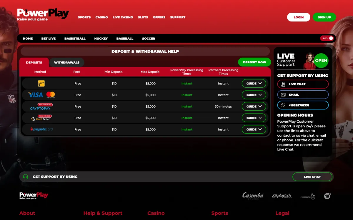Select Hockey in sports bar
The height and width of the screenshot is (220, 353).
(101, 38)
